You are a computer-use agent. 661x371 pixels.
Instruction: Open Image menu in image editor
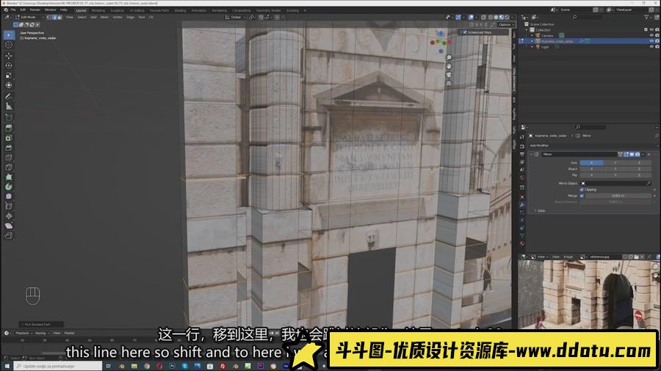568,257
